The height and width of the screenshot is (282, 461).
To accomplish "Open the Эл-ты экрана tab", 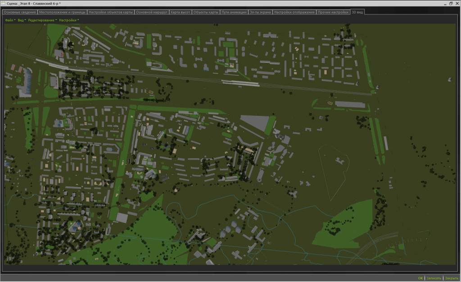I will (x=260, y=12).
